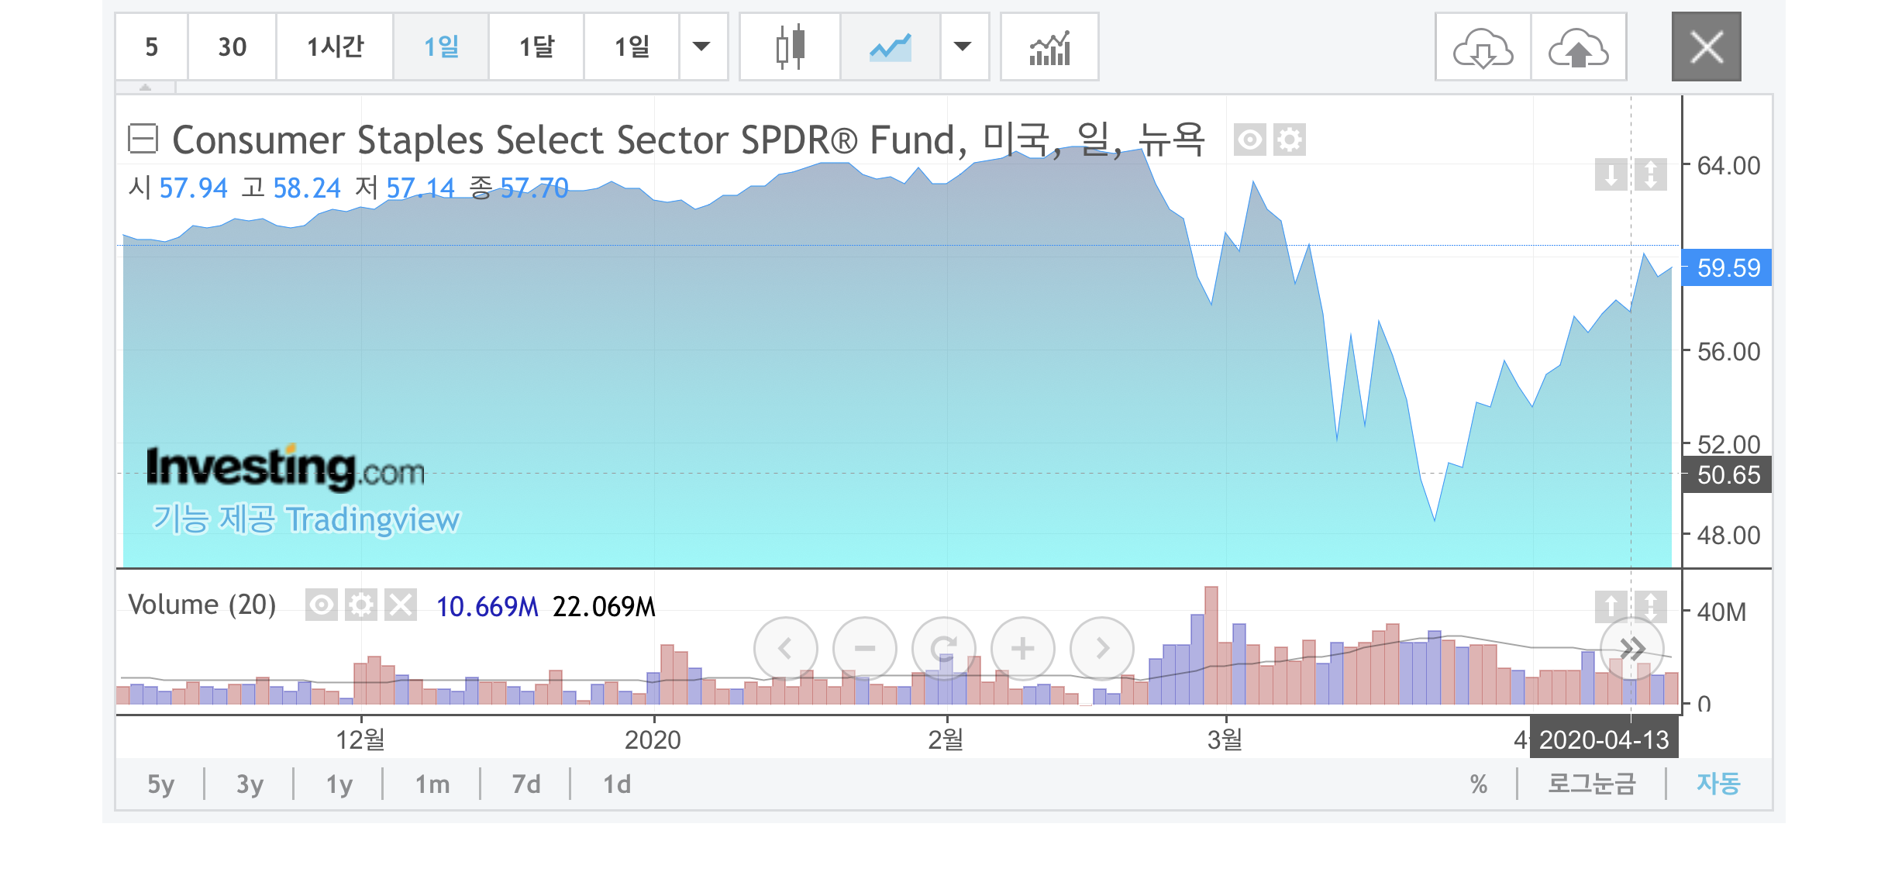Set time range to 5y

point(161,784)
